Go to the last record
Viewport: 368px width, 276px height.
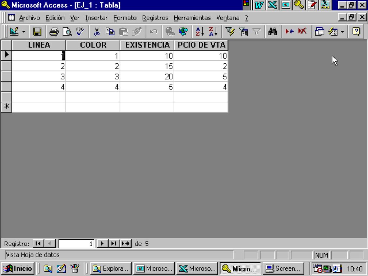tap(114, 244)
